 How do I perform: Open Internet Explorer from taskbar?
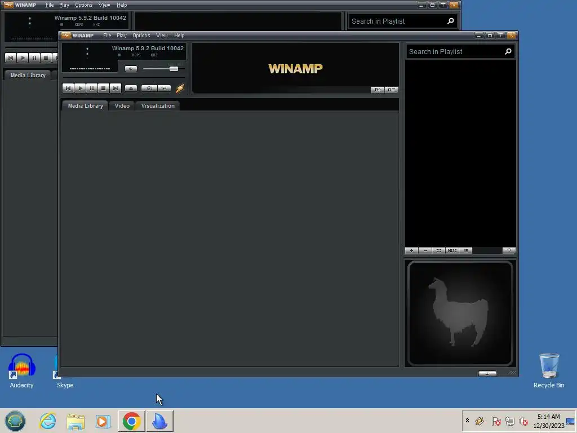point(48,421)
